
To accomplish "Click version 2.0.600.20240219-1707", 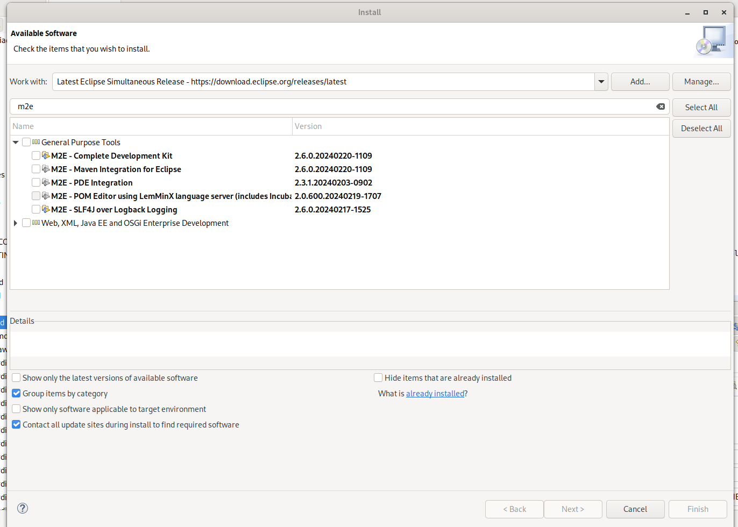I will [x=338, y=196].
